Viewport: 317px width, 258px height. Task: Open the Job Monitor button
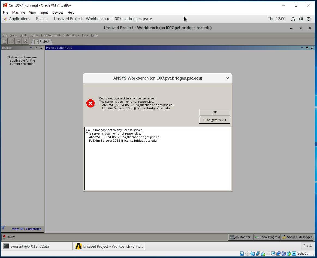click(x=241, y=237)
